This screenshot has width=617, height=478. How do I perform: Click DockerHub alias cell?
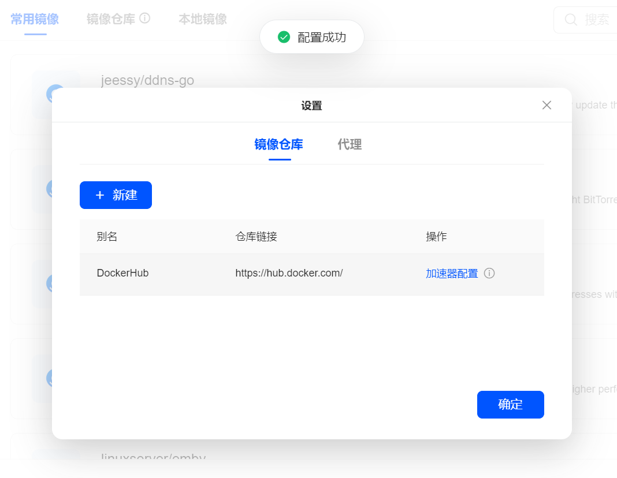[x=123, y=273]
